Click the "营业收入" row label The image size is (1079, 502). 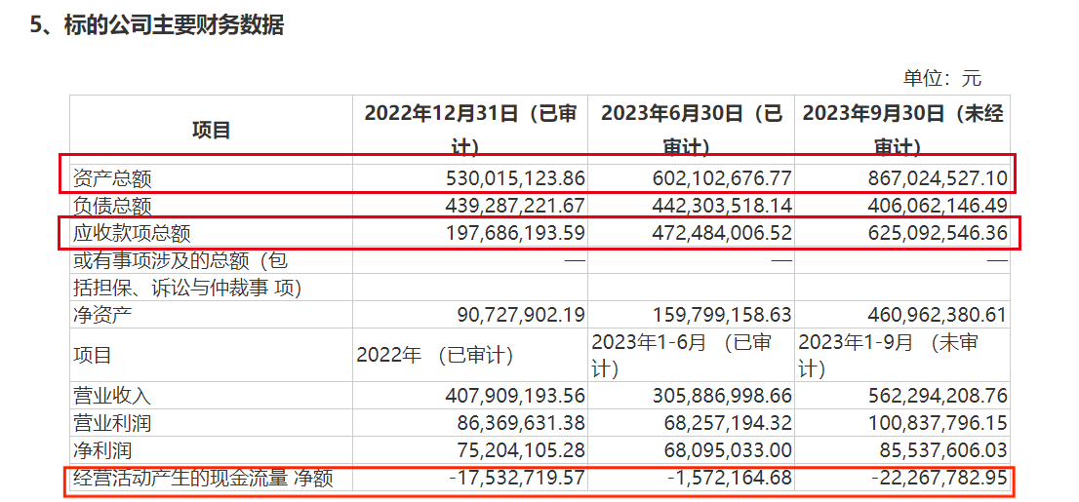pyautogui.click(x=113, y=397)
